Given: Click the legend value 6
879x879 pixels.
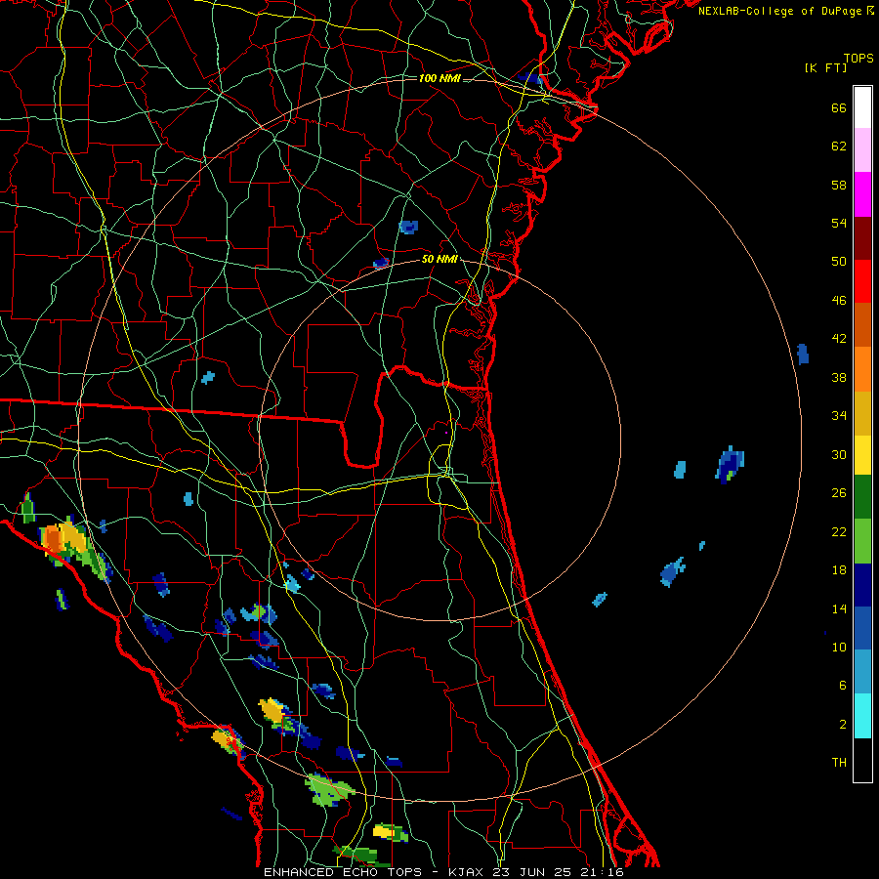Looking at the screenshot, I should pos(843,686).
